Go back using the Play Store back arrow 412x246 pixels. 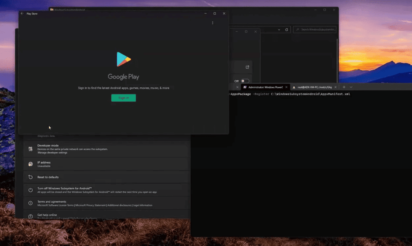22,13
